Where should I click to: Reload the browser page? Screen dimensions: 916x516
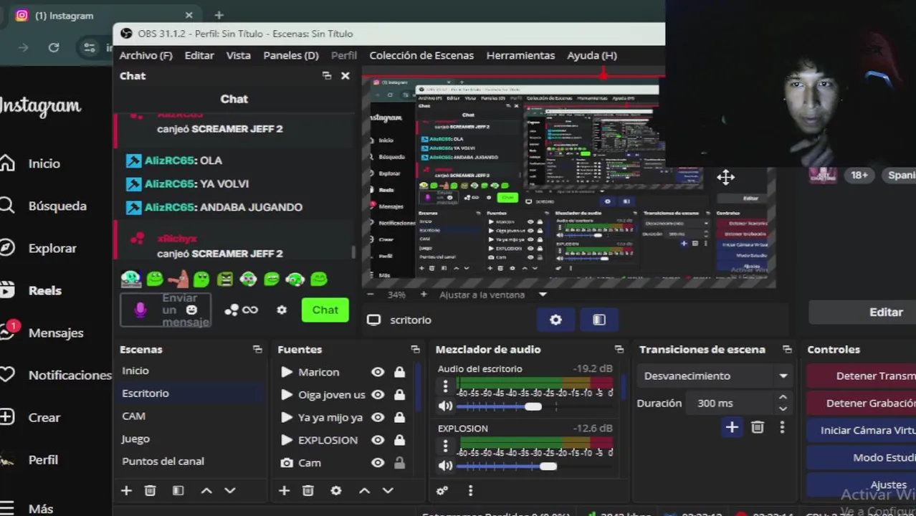(54, 47)
